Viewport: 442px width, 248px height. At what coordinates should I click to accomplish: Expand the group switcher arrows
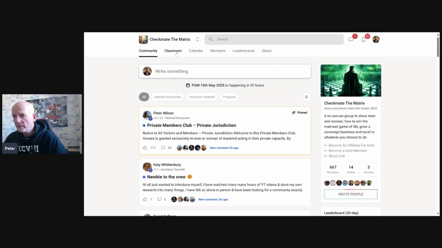tap(198, 39)
